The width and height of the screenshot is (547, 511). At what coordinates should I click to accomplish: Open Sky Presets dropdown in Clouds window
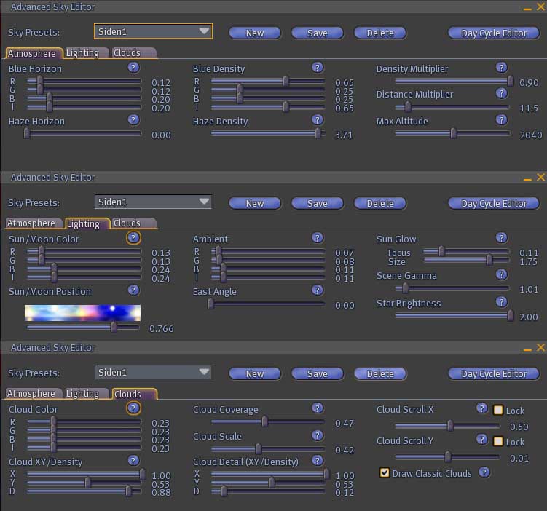click(x=153, y=372)
